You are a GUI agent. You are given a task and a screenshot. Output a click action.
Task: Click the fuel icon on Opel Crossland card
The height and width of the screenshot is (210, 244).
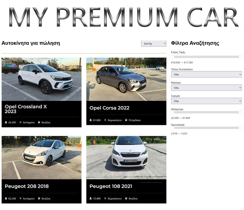tap(39, 122)
